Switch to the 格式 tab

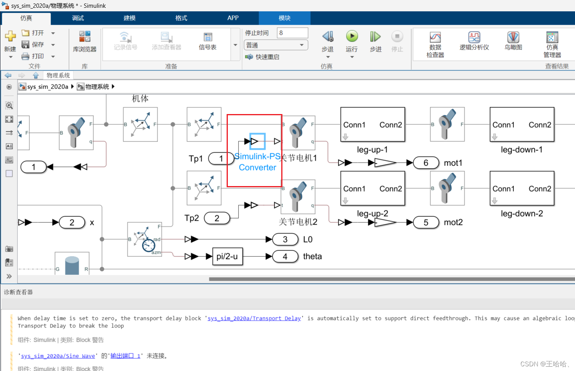[x=181, y=18]
